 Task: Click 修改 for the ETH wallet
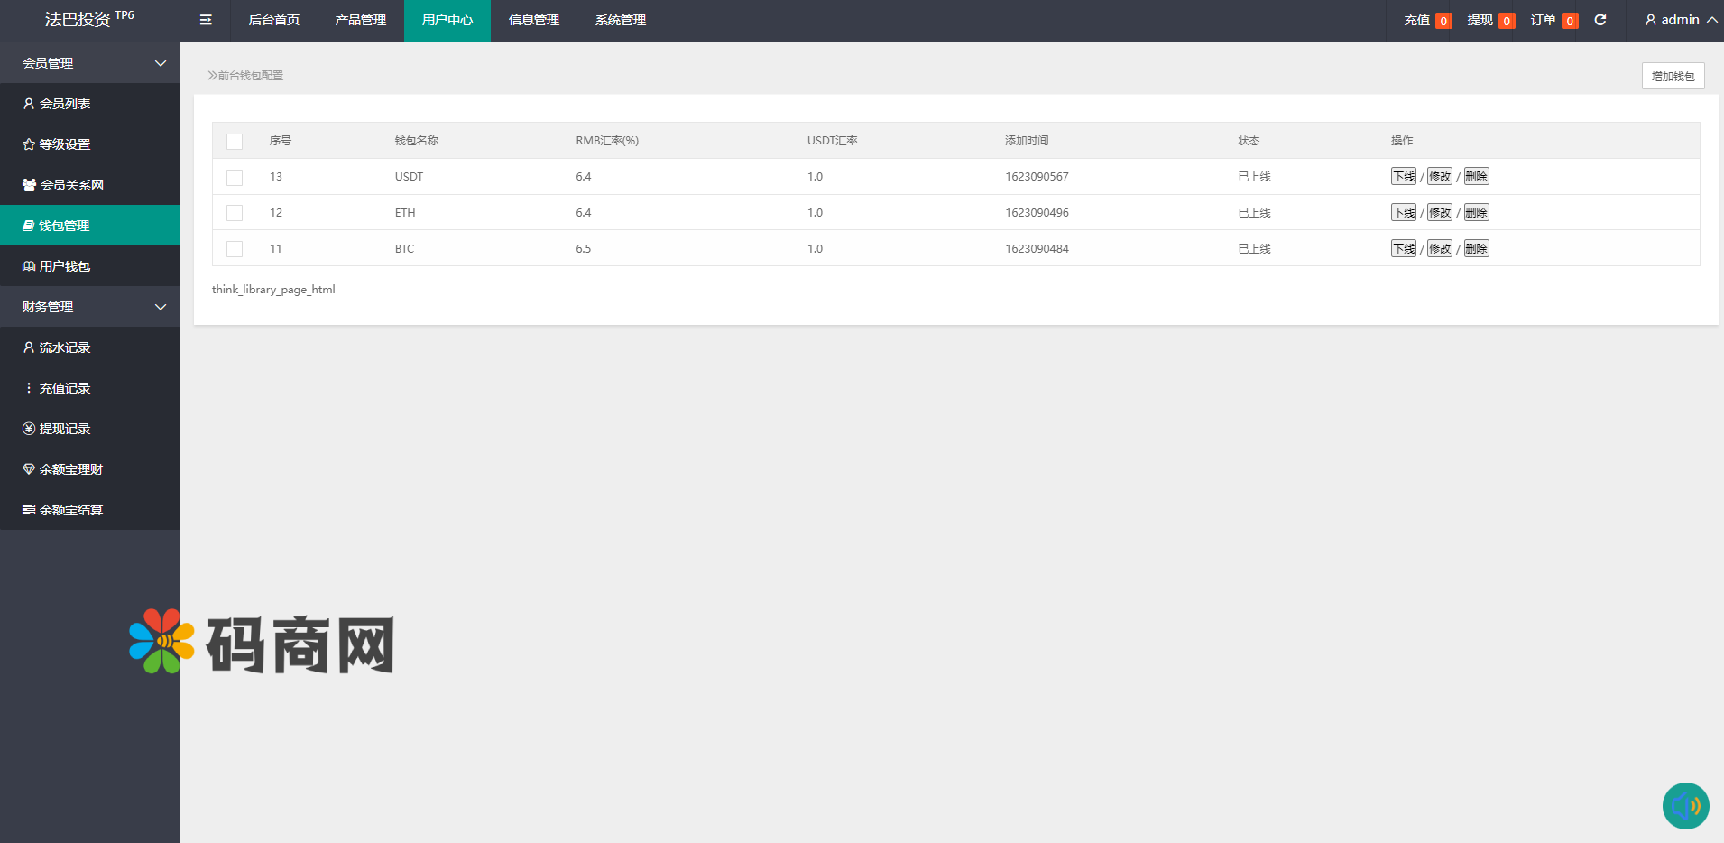[x=1440, y=213]
